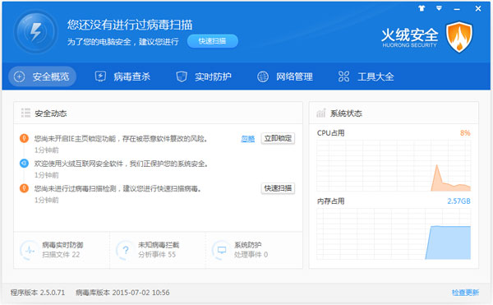This screenshot has width=493, height=305.
Task: Click the 忽略 link for IE homepage warning
Action: tap(248, 139)
